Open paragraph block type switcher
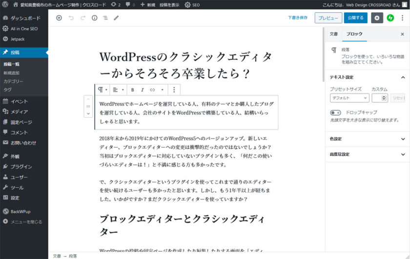Image resolution: width=410 pixels, height=259 pixels. coord(102,90)
